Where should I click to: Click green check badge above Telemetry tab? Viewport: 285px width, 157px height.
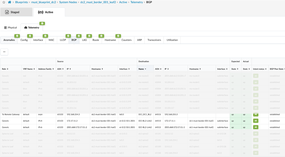(42, 24)
